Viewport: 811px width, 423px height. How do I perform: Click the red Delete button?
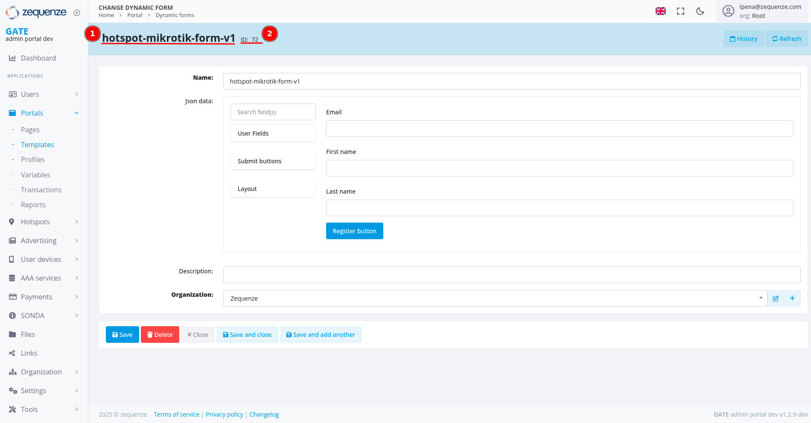pyautogui.click(x=160, y=335)
